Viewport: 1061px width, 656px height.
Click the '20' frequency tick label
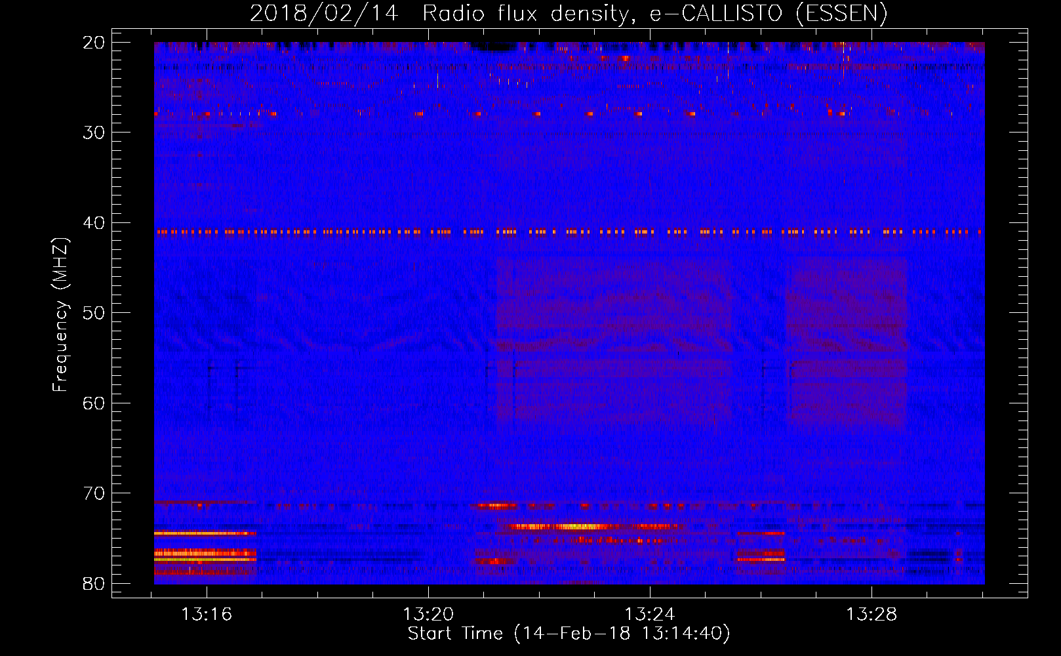click(94, 43)
